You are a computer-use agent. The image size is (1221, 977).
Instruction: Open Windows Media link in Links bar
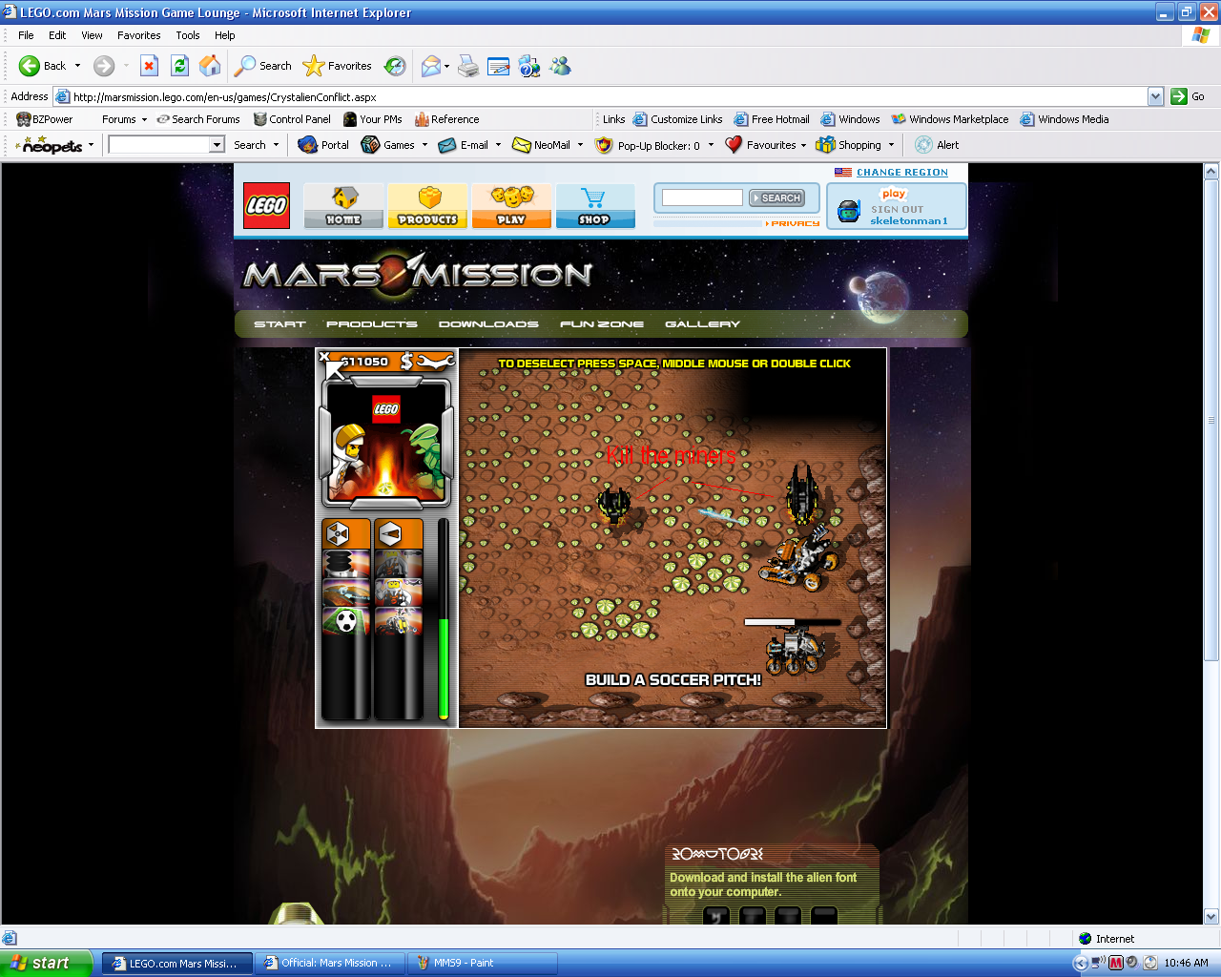pos(1065,119)
